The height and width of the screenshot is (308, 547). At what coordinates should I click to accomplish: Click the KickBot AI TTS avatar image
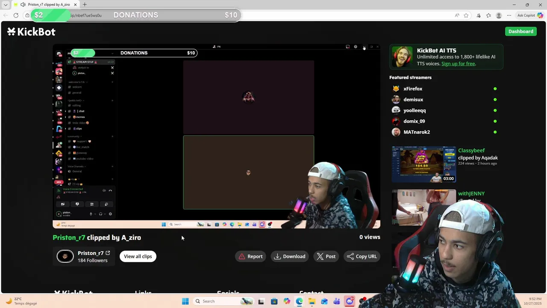pyautogui.click(x=402, y=57)
